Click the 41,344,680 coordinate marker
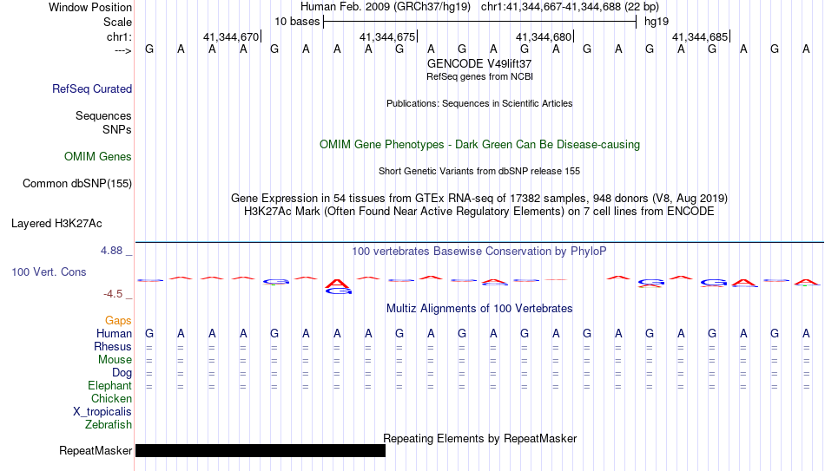 click(544, 36)
